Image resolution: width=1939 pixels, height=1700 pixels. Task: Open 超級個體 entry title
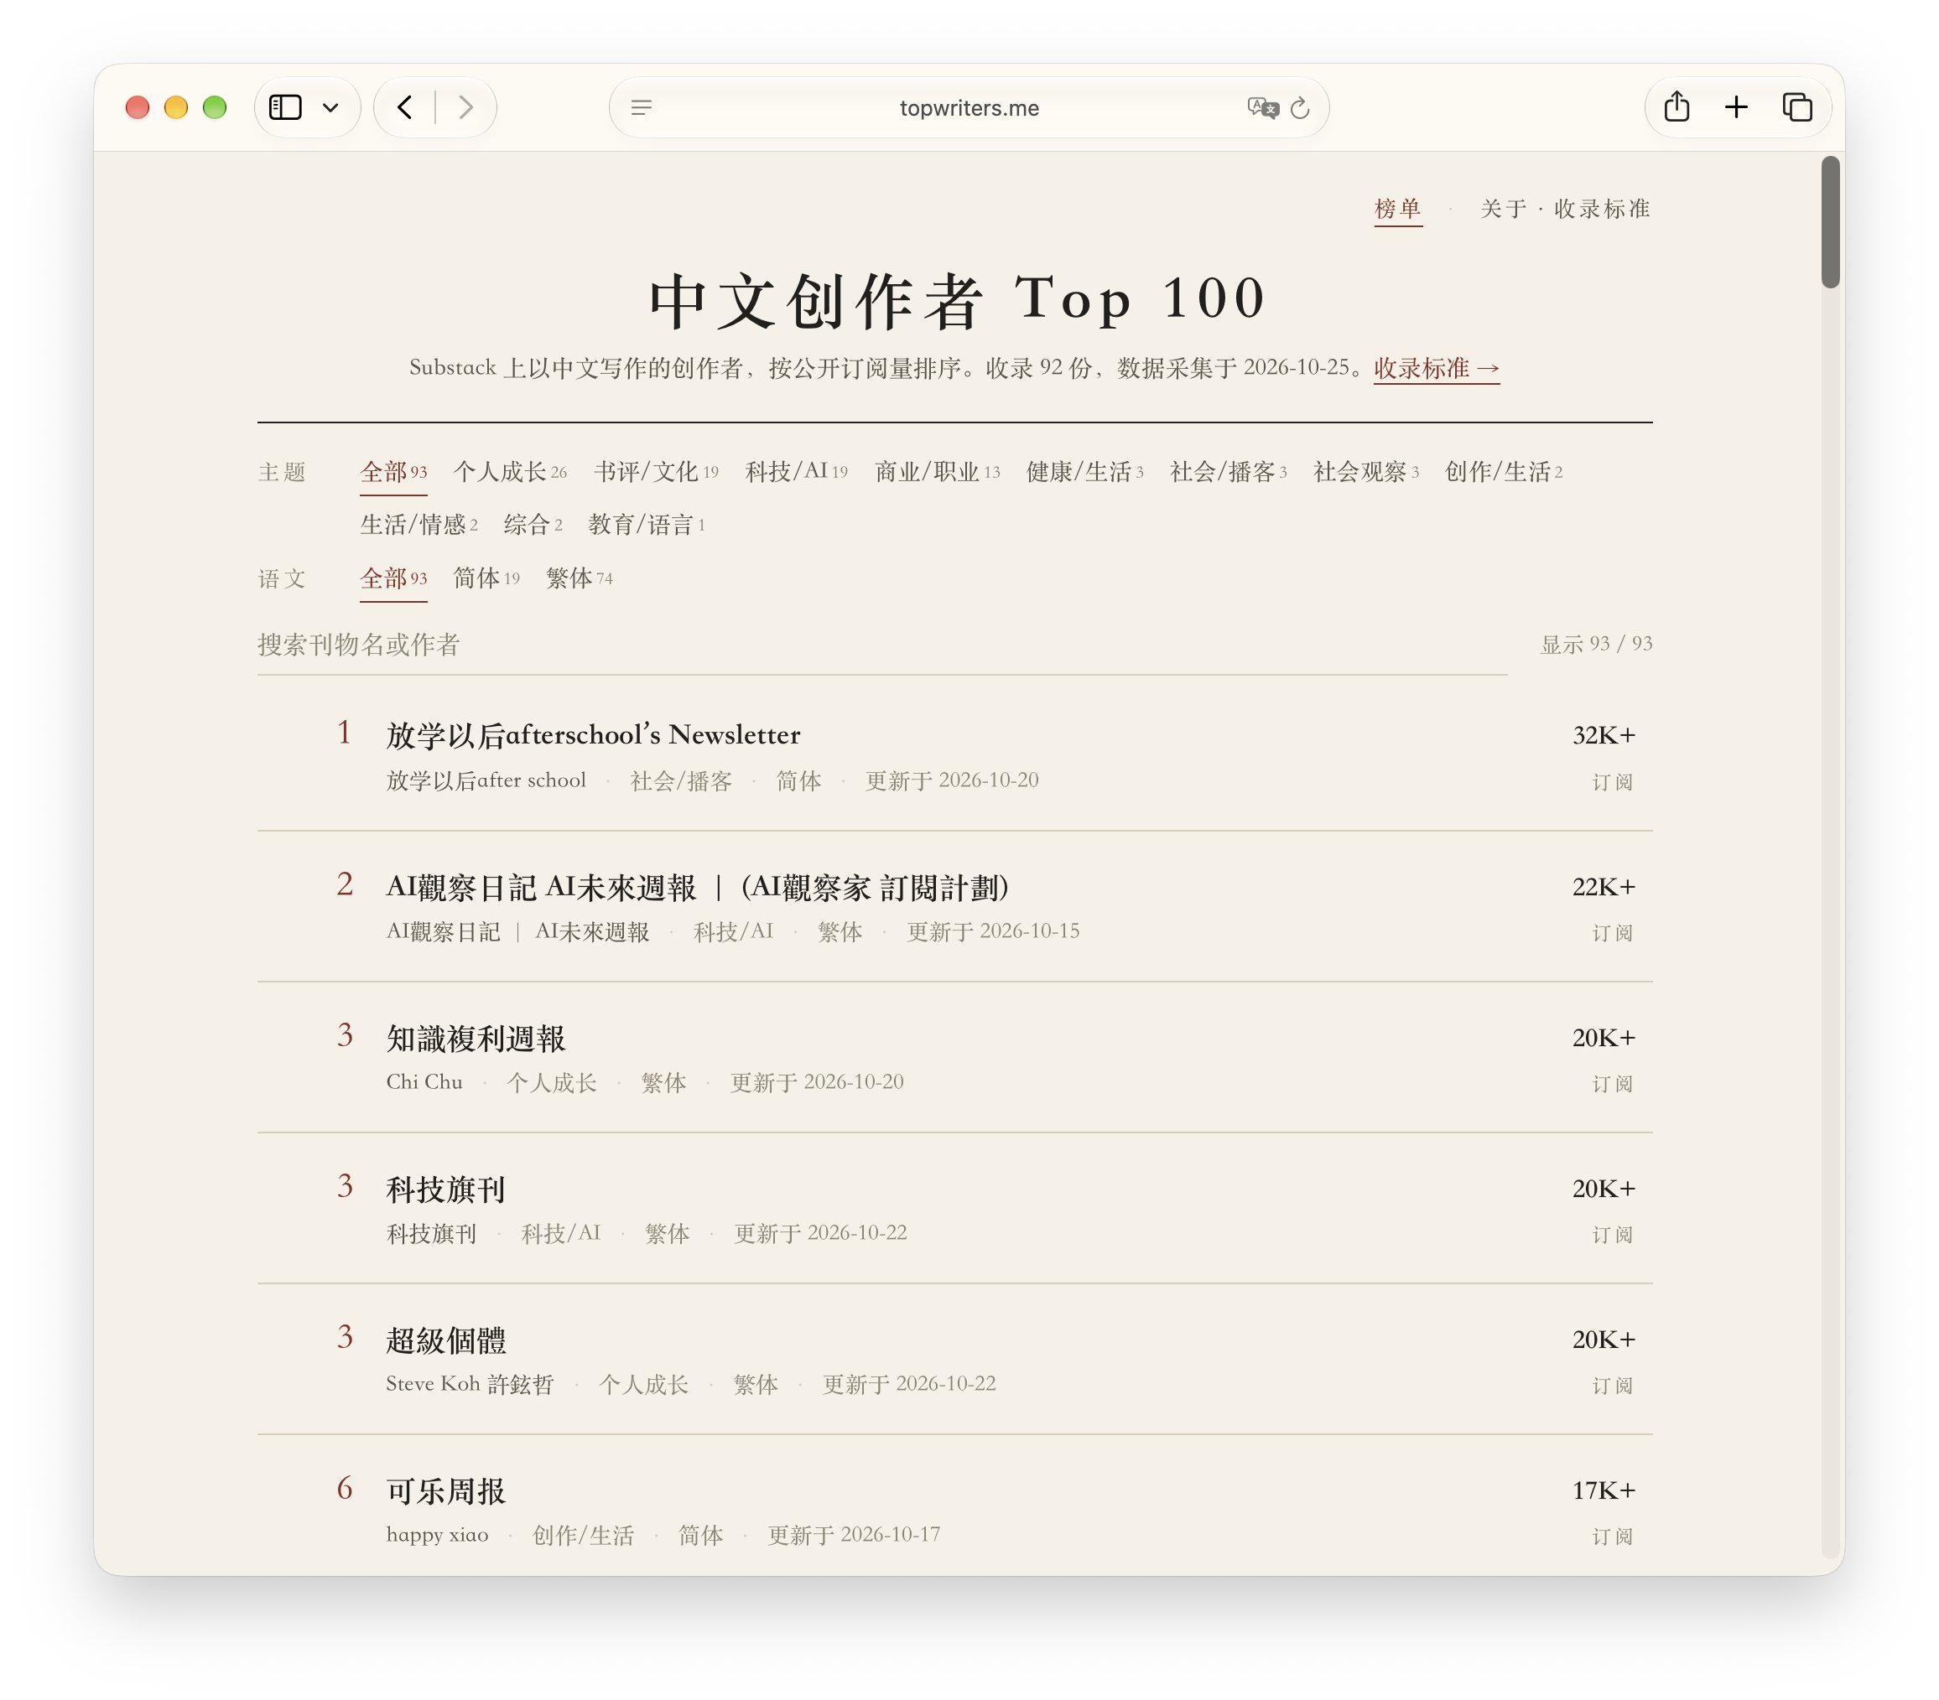tap(446, 1340)
